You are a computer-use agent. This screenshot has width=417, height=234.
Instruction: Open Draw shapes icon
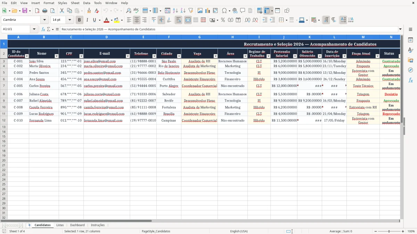[287, 11]
